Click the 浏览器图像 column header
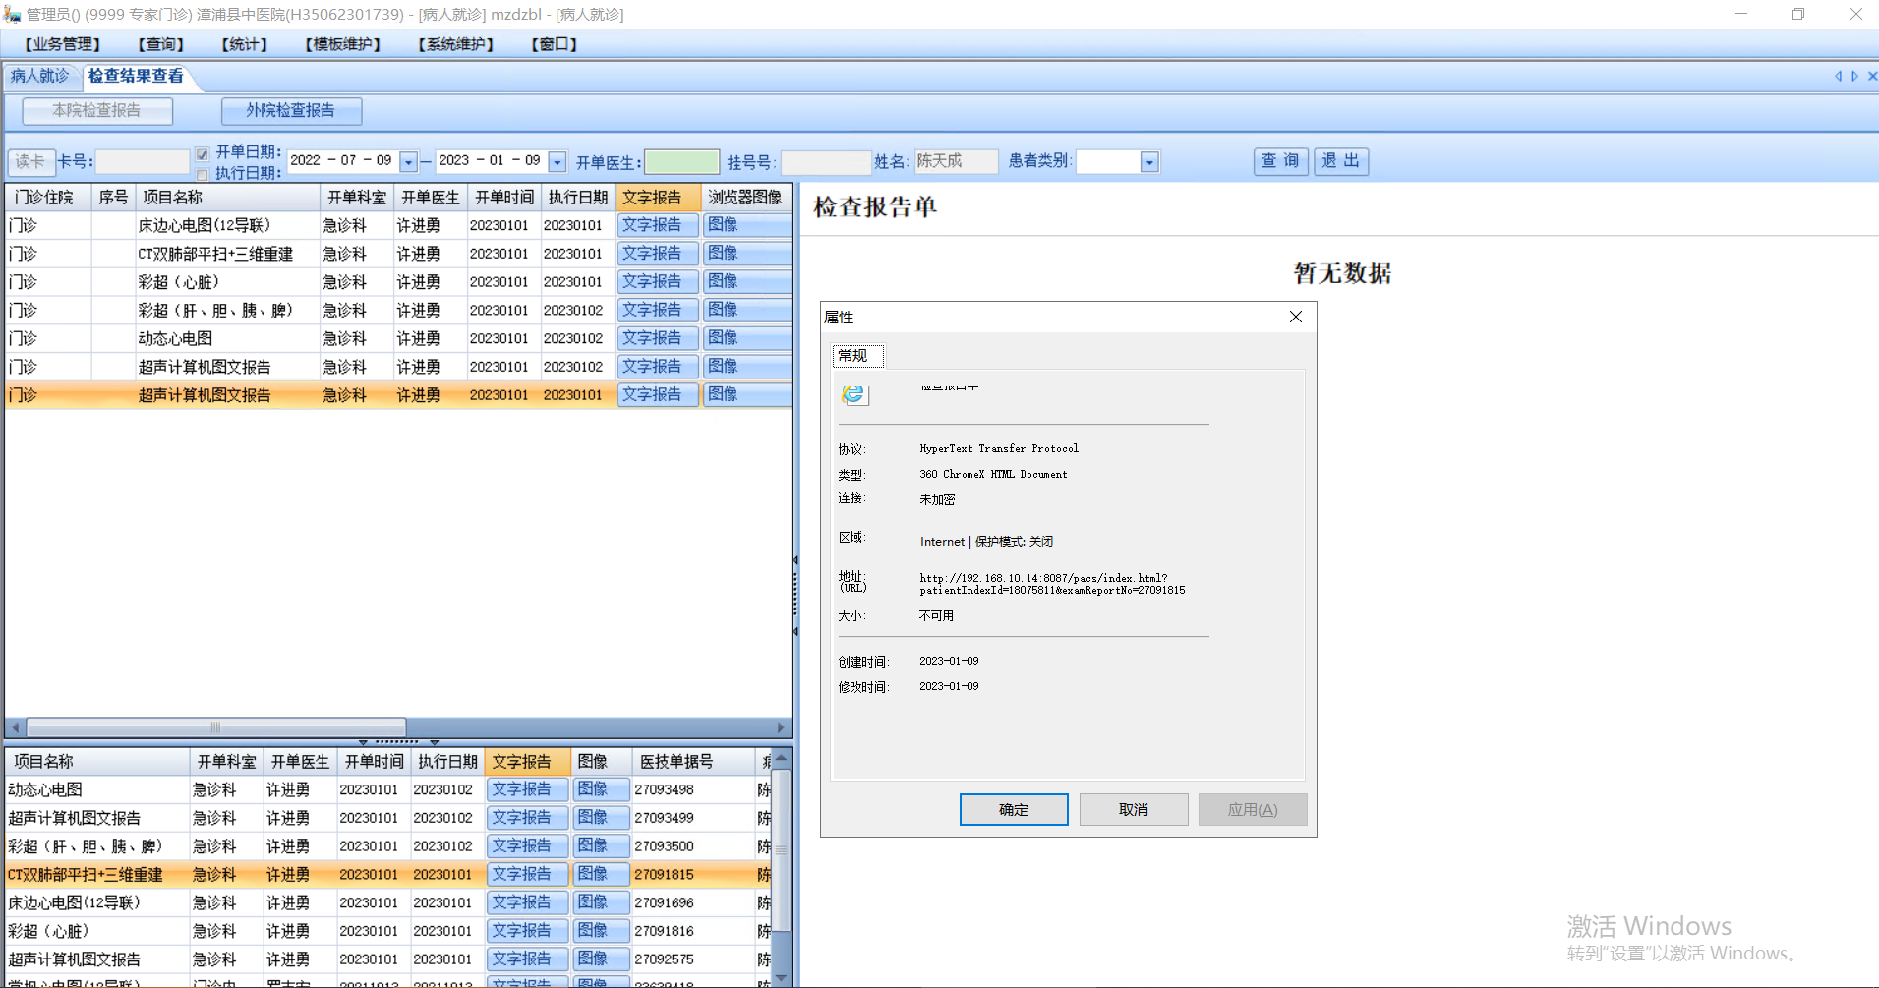Viewport: 1879px width, 988px height. (x=745, y=198)
